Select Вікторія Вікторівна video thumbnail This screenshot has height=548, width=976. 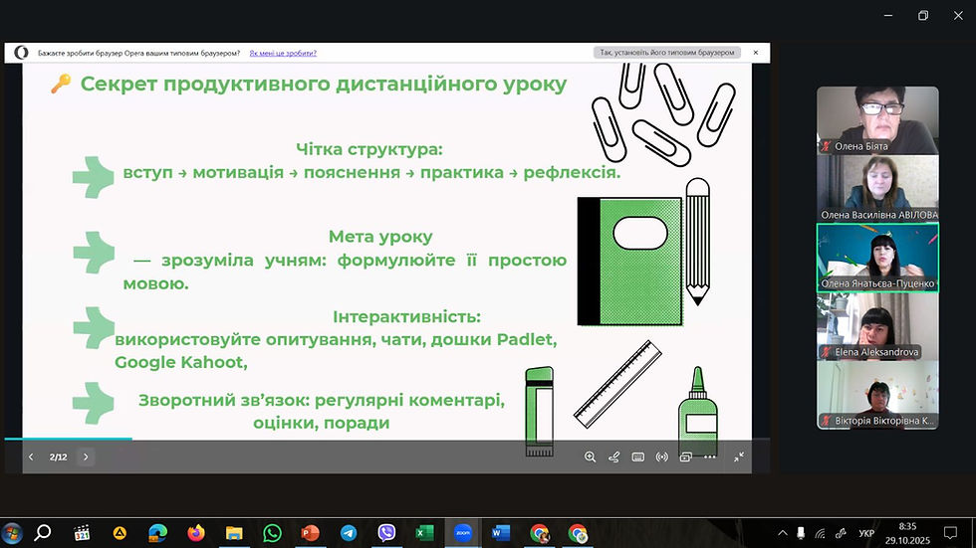(877, 395)
